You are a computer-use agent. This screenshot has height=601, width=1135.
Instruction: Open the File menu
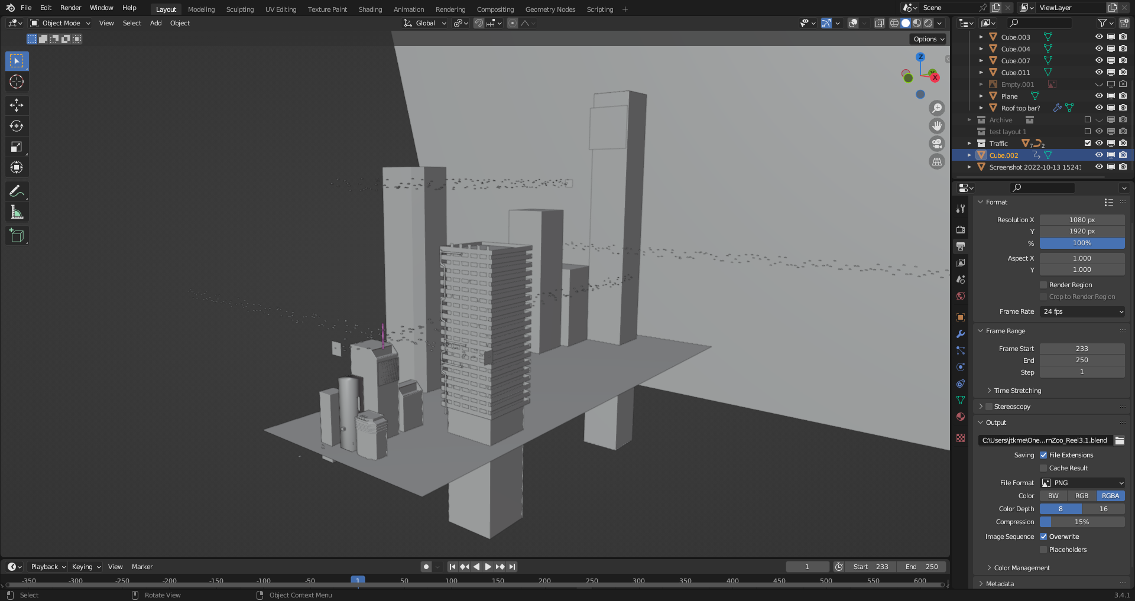(26, 8)
